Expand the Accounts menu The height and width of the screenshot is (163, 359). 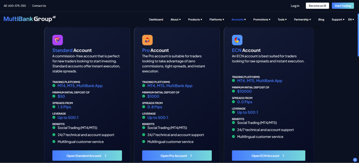tap(238, 20)
